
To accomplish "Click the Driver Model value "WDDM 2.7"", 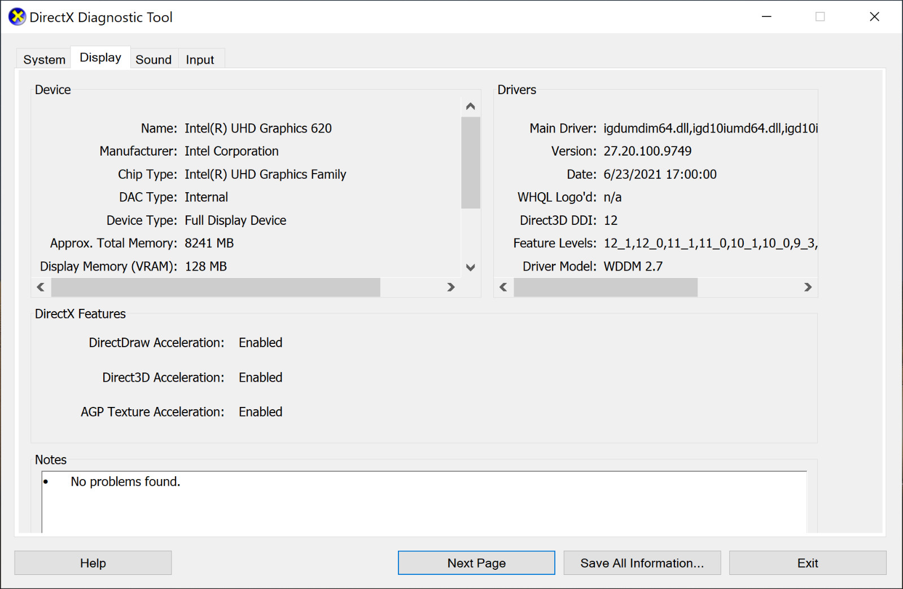I will [x=633, y=266].
